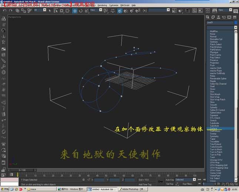Toggle the selection lock padlock
Viewport: 239px width, 192px height.
point(84,180)
